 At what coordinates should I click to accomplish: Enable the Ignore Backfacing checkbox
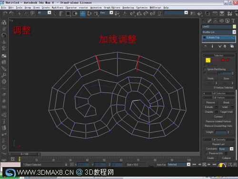205,69
